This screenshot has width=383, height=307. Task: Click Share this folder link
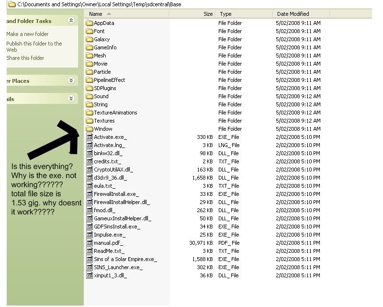tap(25, 58)
